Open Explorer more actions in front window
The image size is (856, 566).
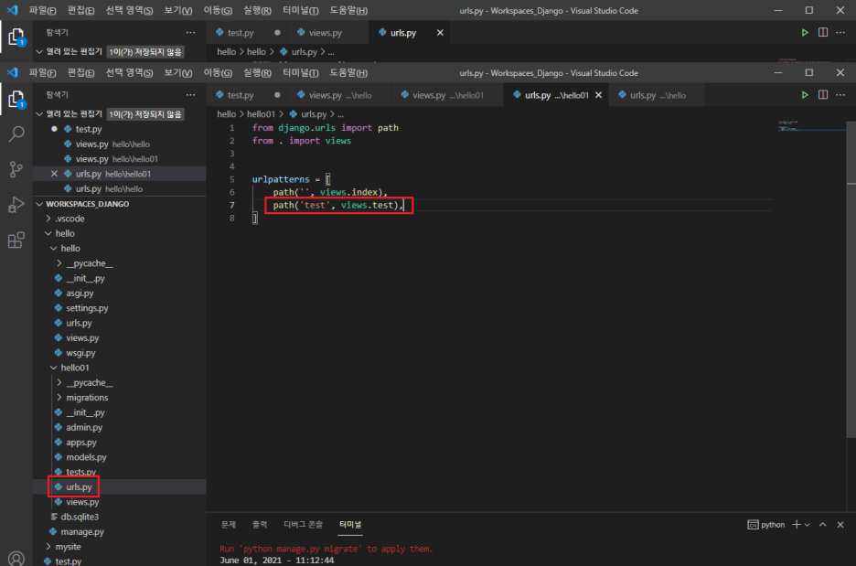pyautogui.click(x=190, y=95)
